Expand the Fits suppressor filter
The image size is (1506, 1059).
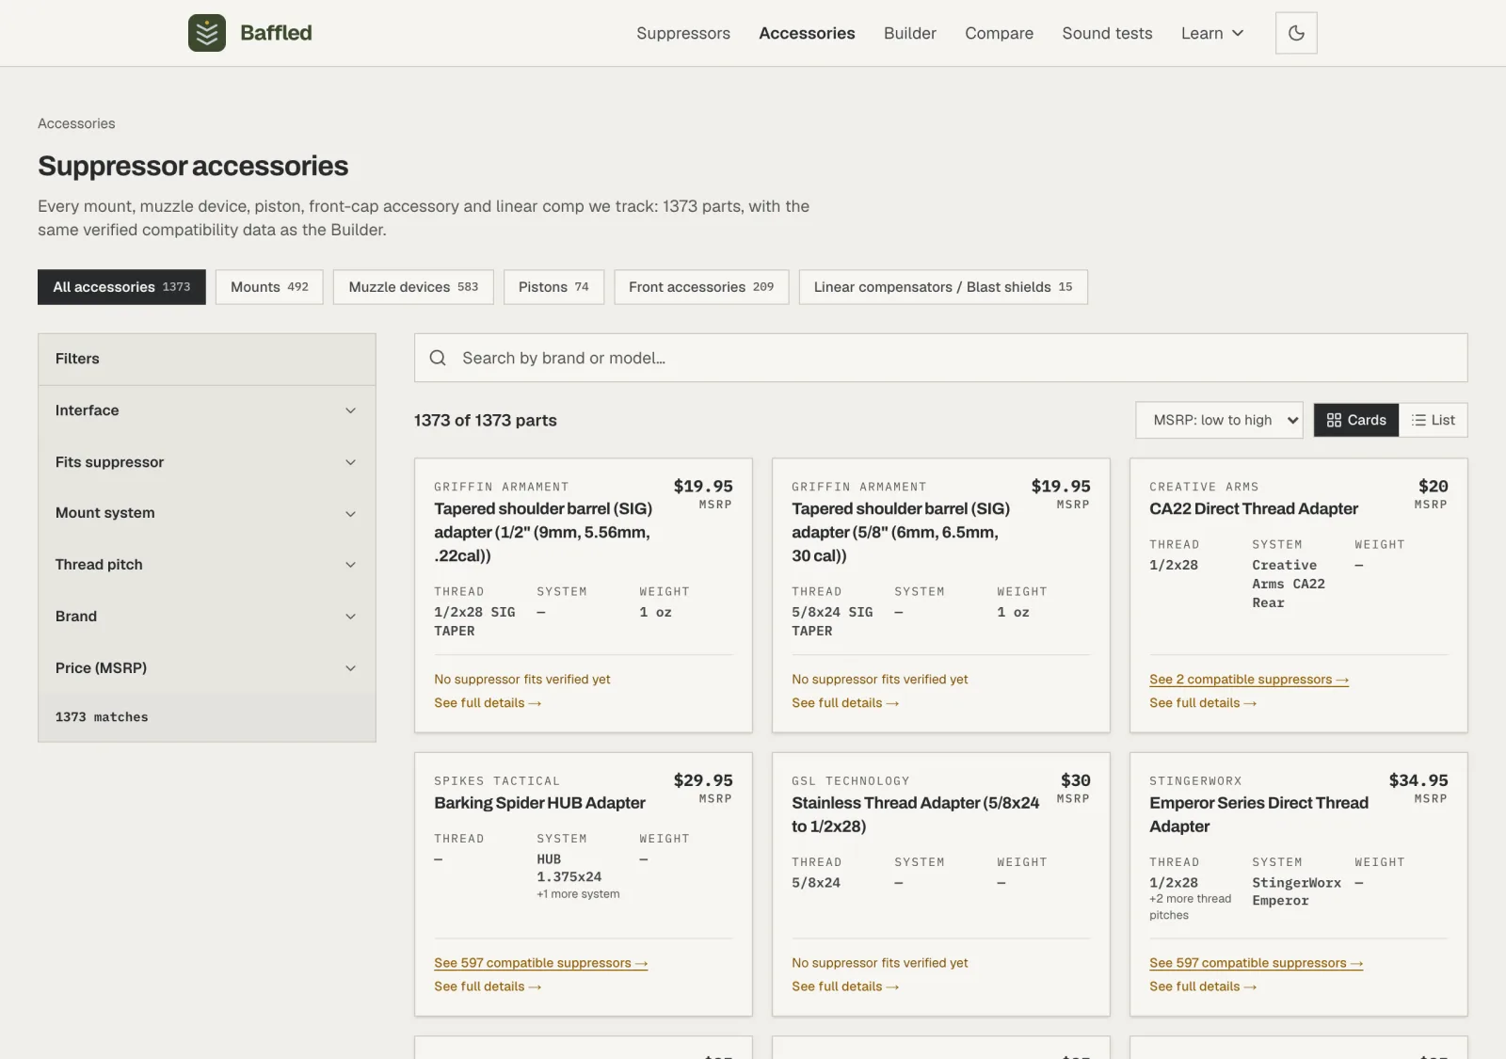[207, 462]
